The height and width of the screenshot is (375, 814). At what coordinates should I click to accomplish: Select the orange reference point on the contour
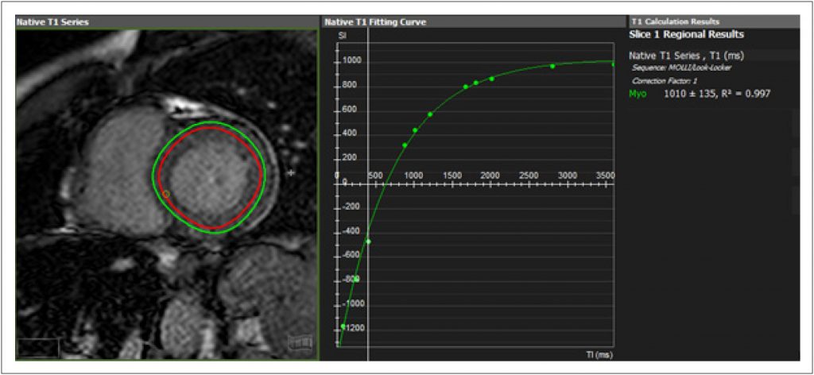coord(166,194)
